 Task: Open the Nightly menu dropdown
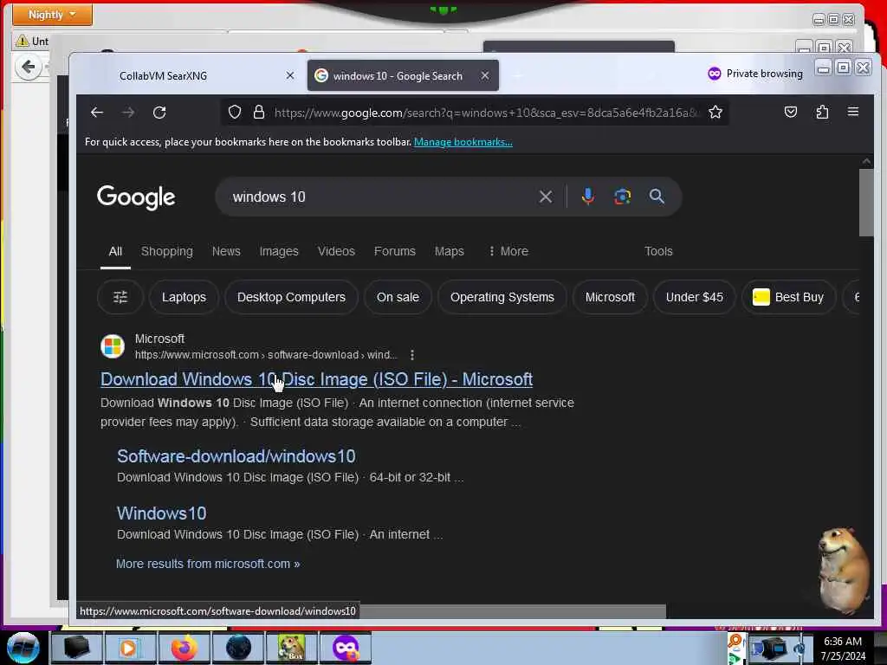[x=52, y=14]
